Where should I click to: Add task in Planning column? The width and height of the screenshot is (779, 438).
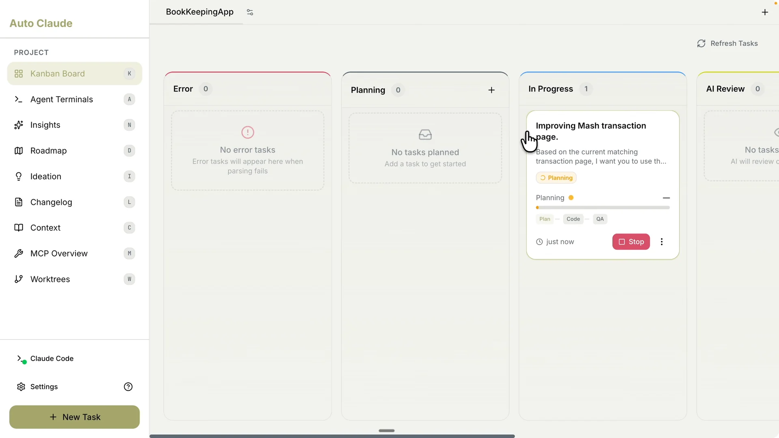[x=491, y=90]
